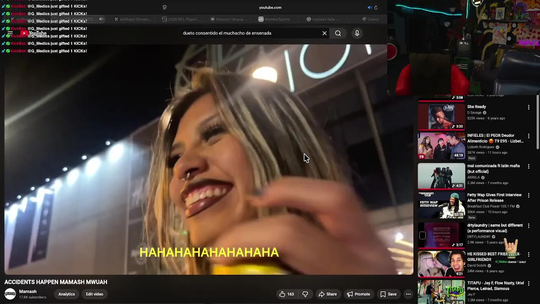Switch to the 2025 NFL Playoff tab
This screenshot has height=304, width=540.
point(181,19)
